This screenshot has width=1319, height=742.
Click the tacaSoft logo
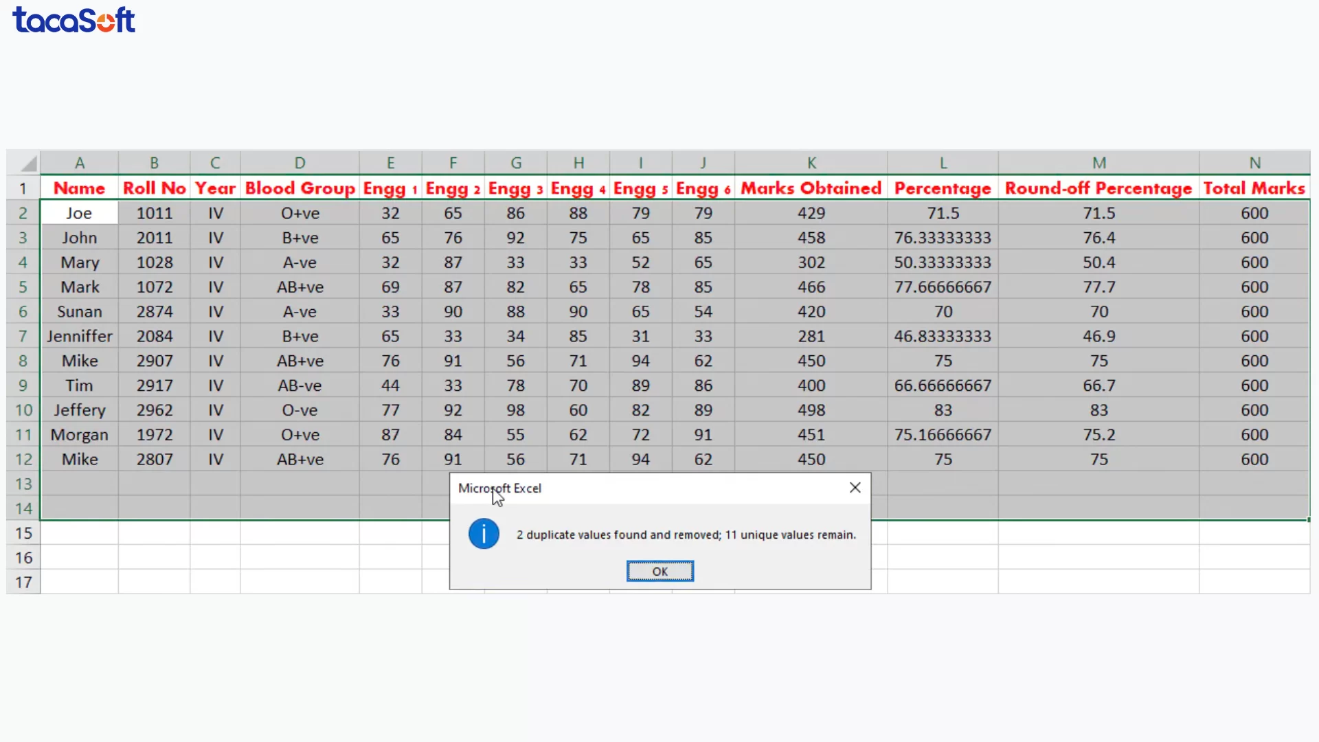[x=74, y=20]
